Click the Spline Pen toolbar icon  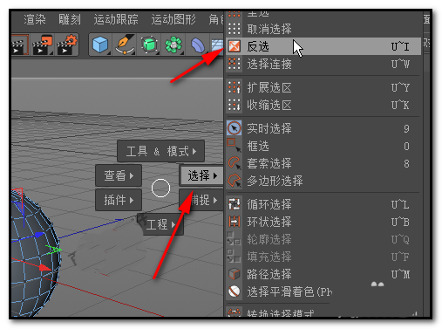point(126,45)
